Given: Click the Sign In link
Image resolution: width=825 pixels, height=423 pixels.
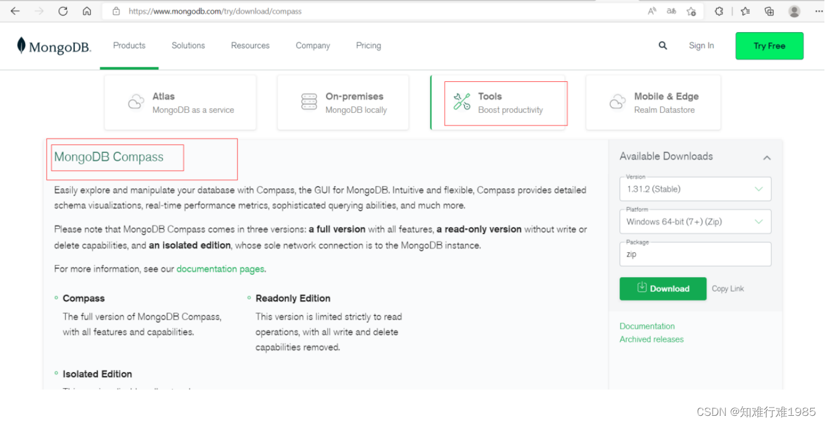Looking at the screenshot, I should pyautogui.click(x=701, y=45).
